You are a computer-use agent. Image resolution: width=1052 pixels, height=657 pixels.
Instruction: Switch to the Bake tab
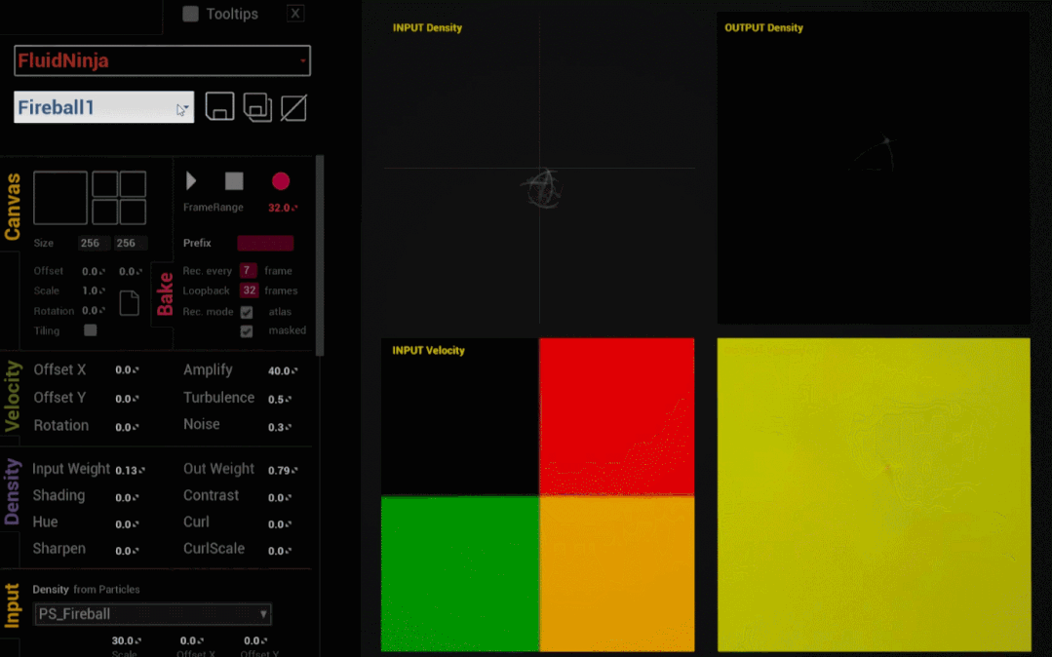[164, 293]
